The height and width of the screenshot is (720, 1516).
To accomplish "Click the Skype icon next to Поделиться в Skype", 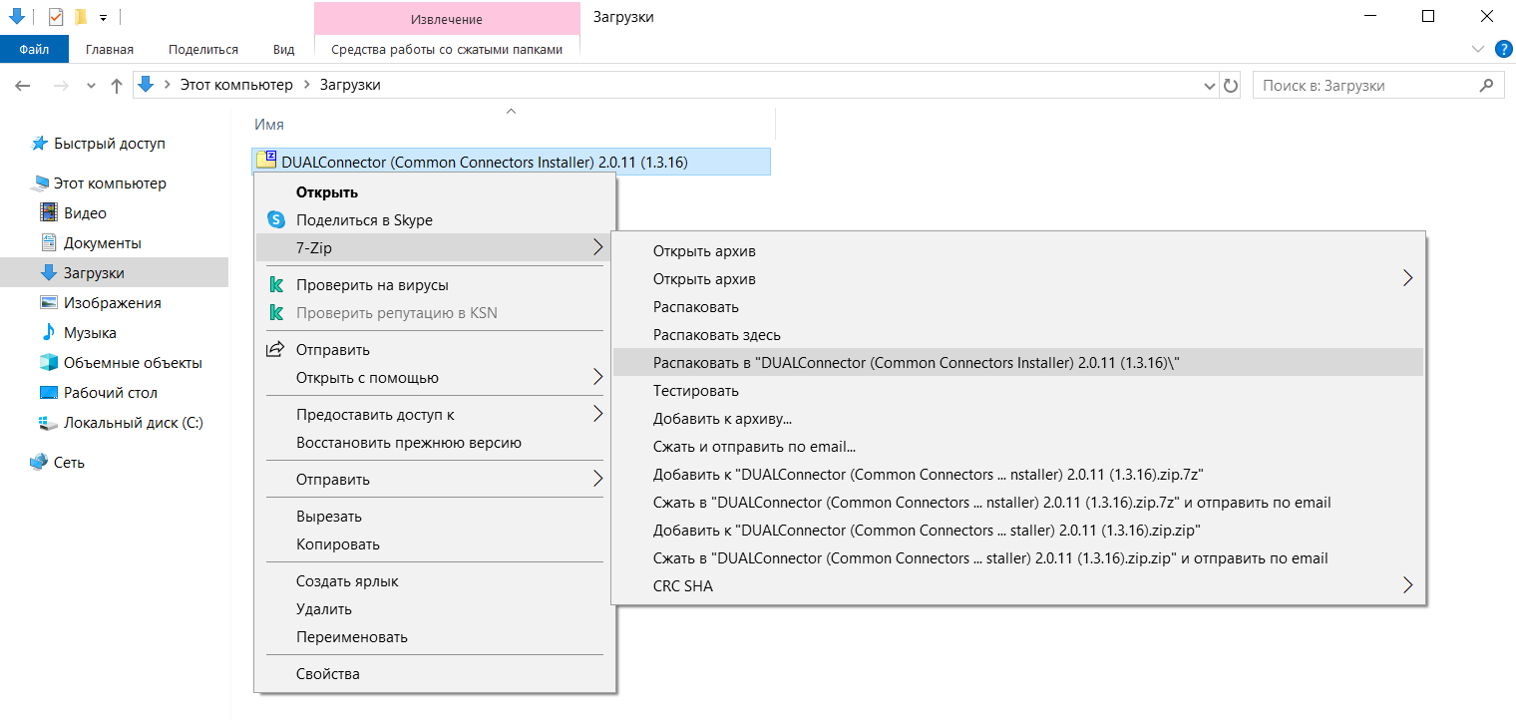I will pyautogui.click(x=276, y=220).
